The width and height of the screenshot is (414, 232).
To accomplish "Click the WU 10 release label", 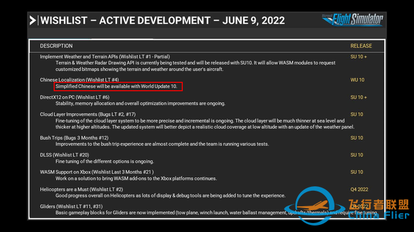I will coord(357,80).
